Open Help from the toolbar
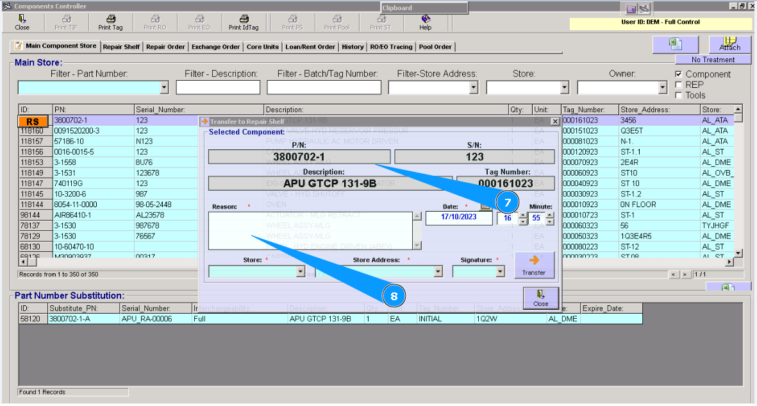The height and width of the screenshot is (406, 757). 426,22
